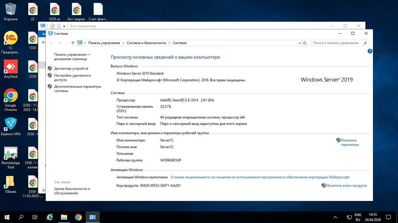Open Диспетчер устройств link
398x223 pixels.
click(71, 69)
